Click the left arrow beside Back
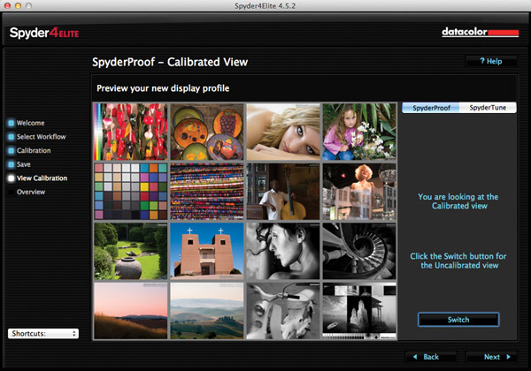This screenshot has width=531, height=371. (415, 357)
